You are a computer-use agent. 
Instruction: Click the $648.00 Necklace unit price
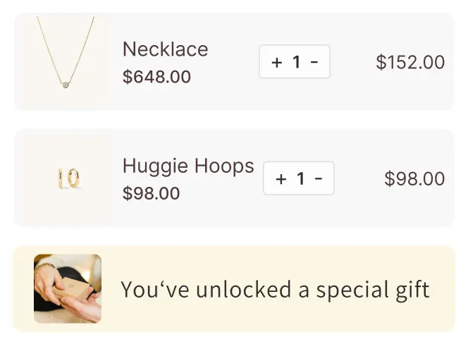pyautogui.click(x=156, y=77)
